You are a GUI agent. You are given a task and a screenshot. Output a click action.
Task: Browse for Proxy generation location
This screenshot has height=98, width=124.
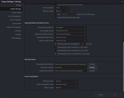pos(92,64)
